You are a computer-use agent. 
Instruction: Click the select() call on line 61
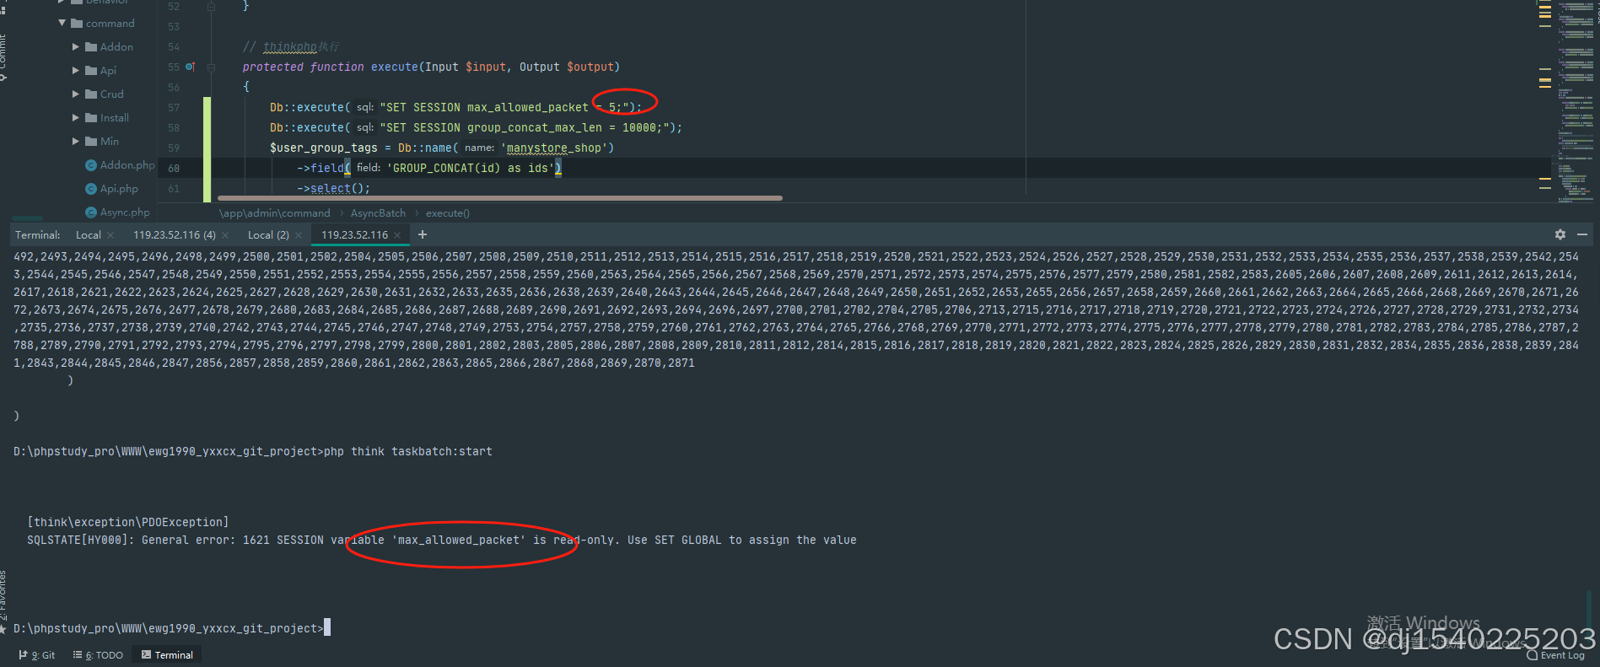[339, 188]
